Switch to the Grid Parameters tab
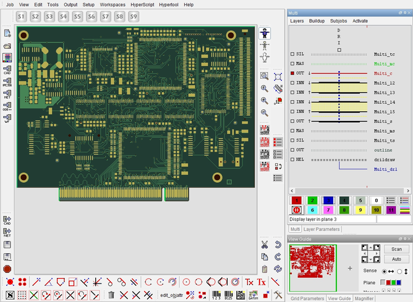The width and height of the screenshot is (413, 302). tap(307, 298)
